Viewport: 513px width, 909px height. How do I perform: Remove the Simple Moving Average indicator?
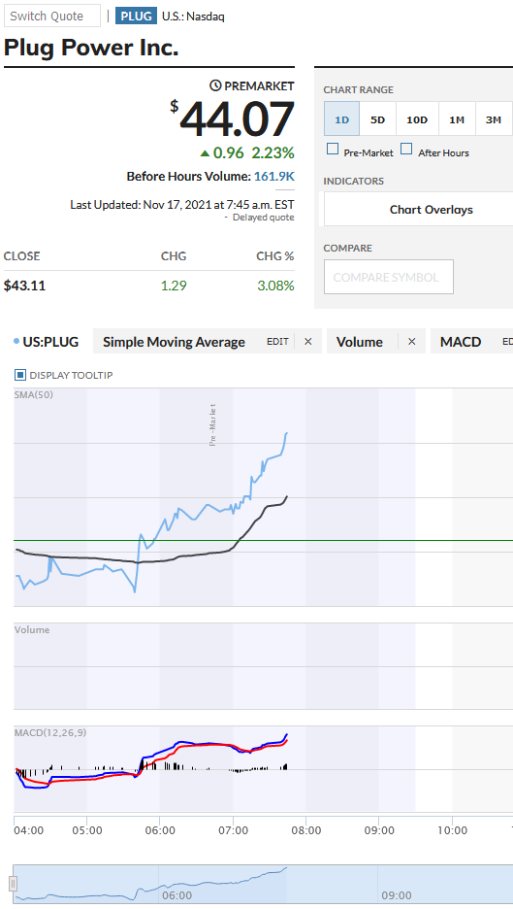pyautogui.click(x=308, y=342)
